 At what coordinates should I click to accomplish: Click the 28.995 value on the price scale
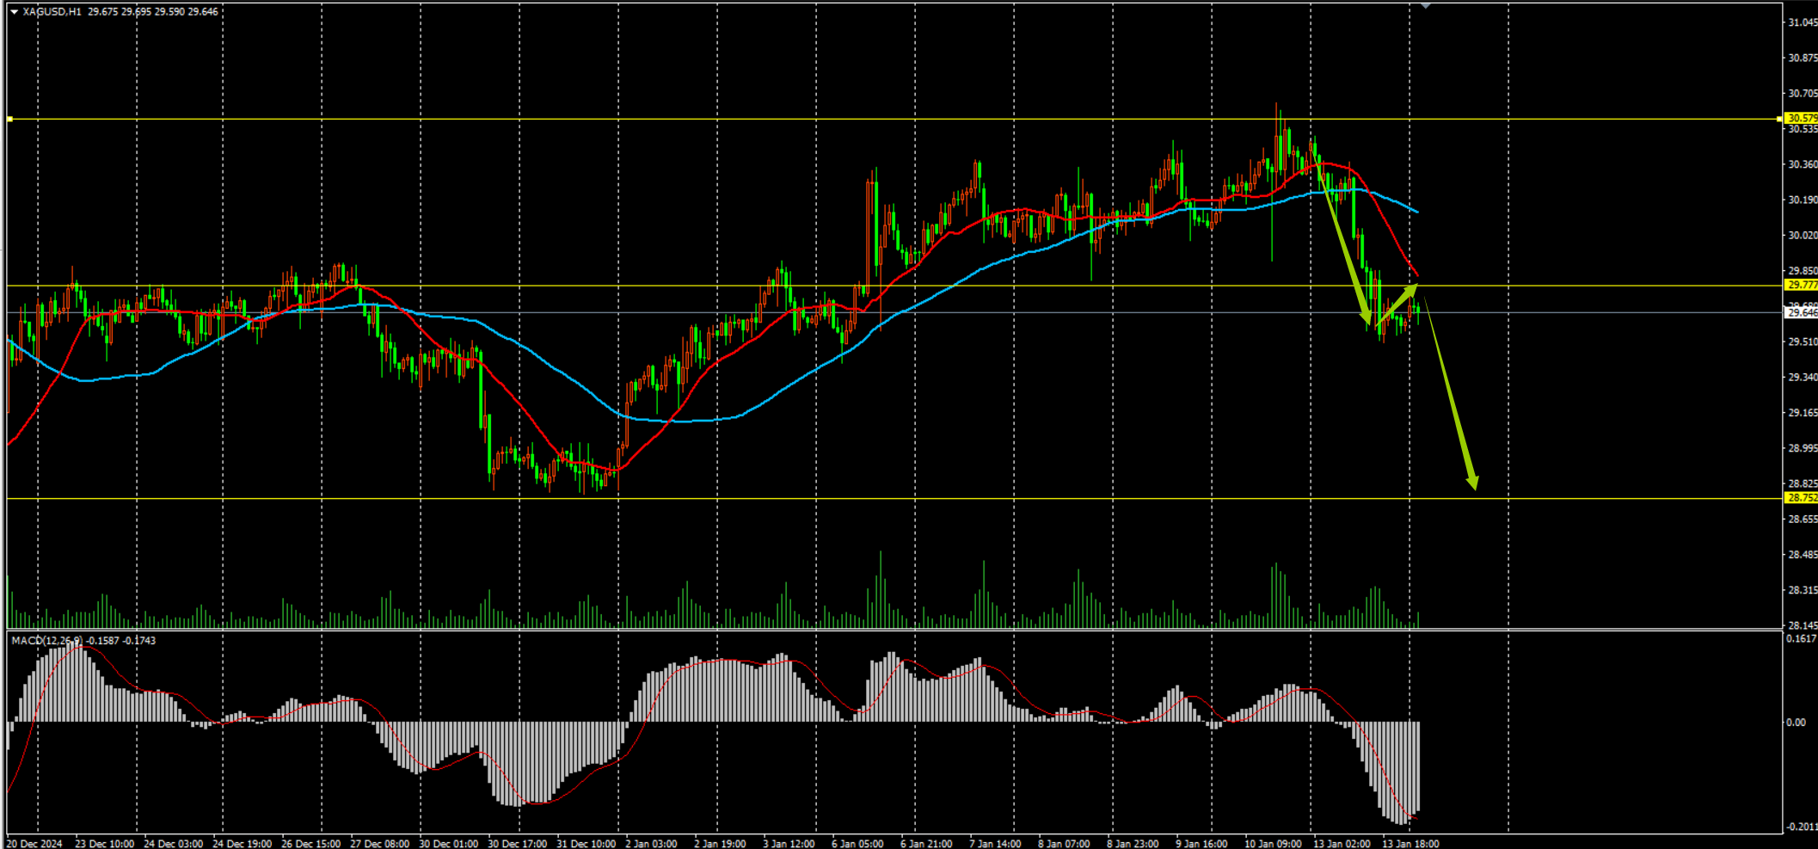tap(1803, 448)
